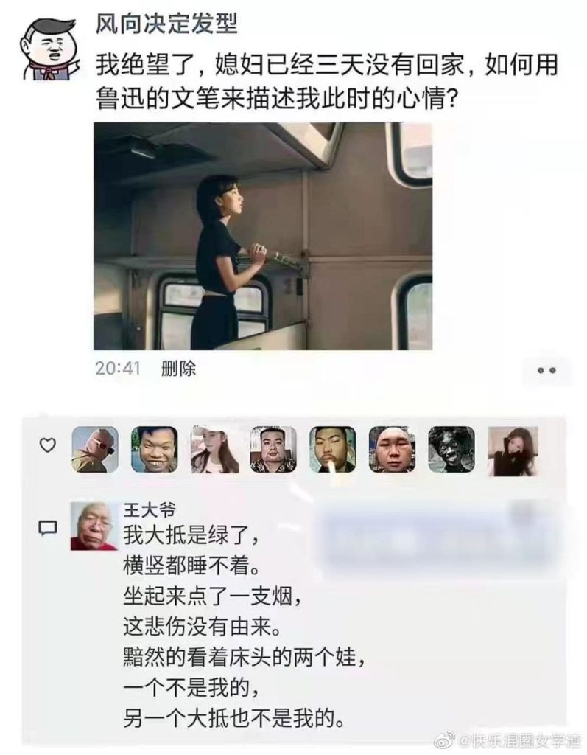Open the last liker avatar of long-haired woman
587x755 pixels.
(x=512, y=451)
